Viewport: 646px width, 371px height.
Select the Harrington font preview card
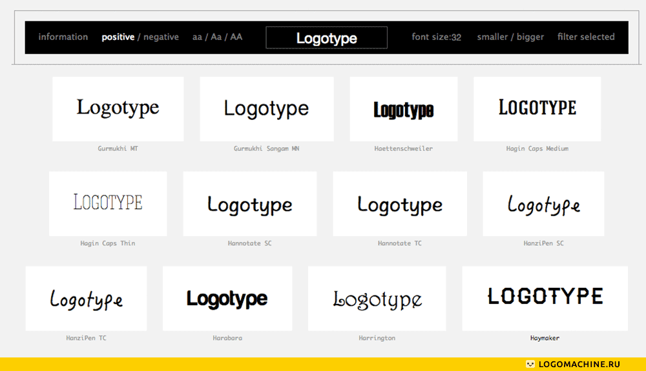377,298
